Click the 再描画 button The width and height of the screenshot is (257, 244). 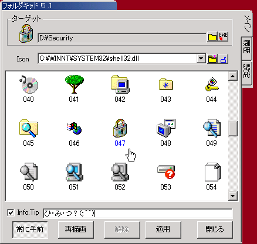pyautogui.click(x=76, y=229)
